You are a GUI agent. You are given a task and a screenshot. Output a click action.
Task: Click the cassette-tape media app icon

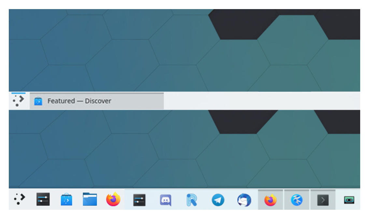(x=349, y=200)
